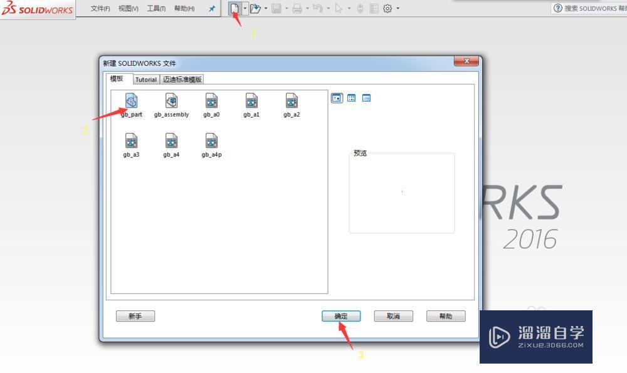
Task: Click the SOLIDWORKS logo
Action: tap(38, 9)
